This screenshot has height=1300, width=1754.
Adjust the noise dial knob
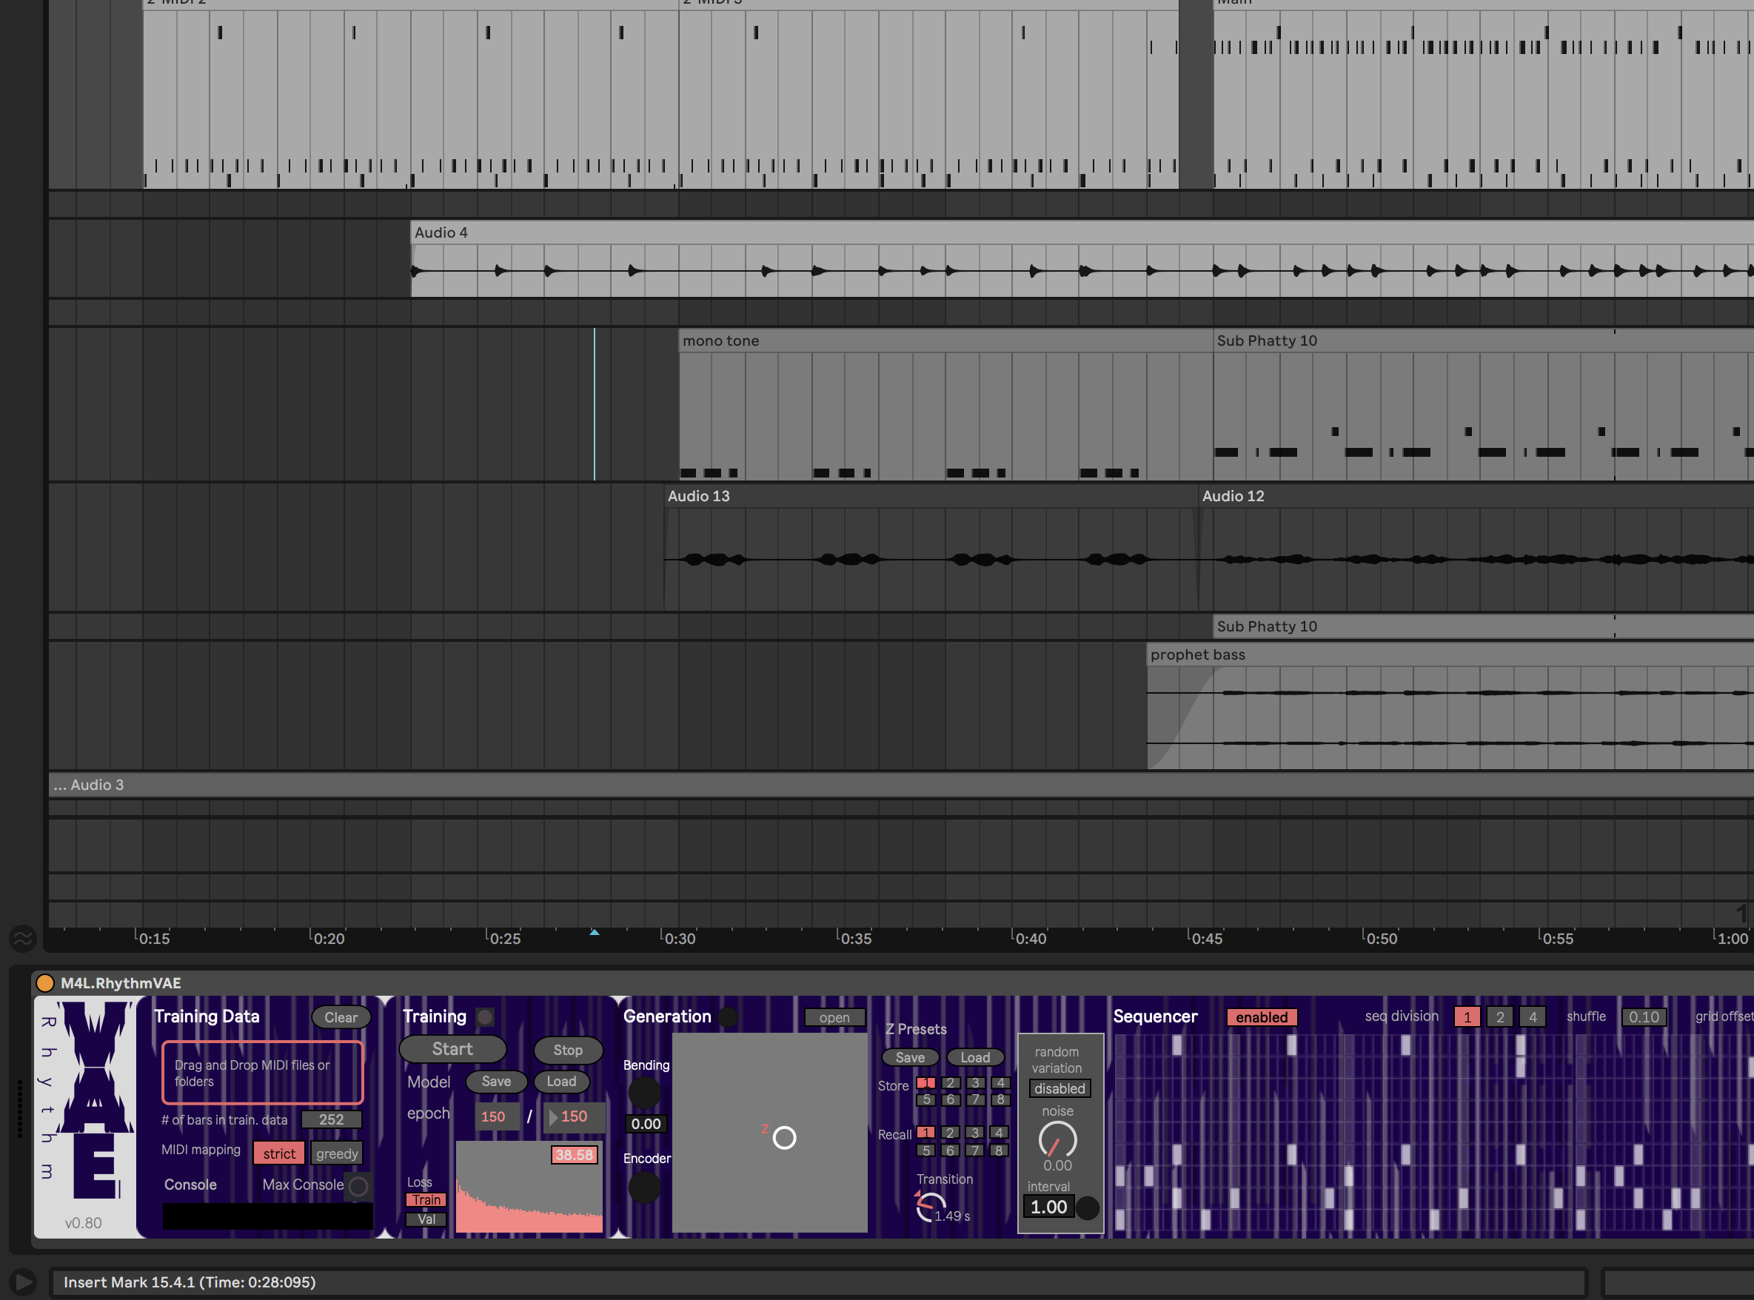click(1057, 1139)
